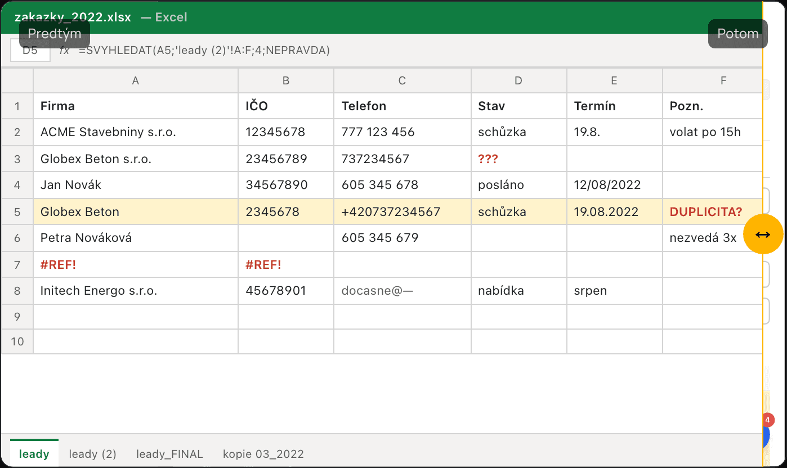Select '#REF!' error in column A
787x468 pixels.
(x=136, y=264)
